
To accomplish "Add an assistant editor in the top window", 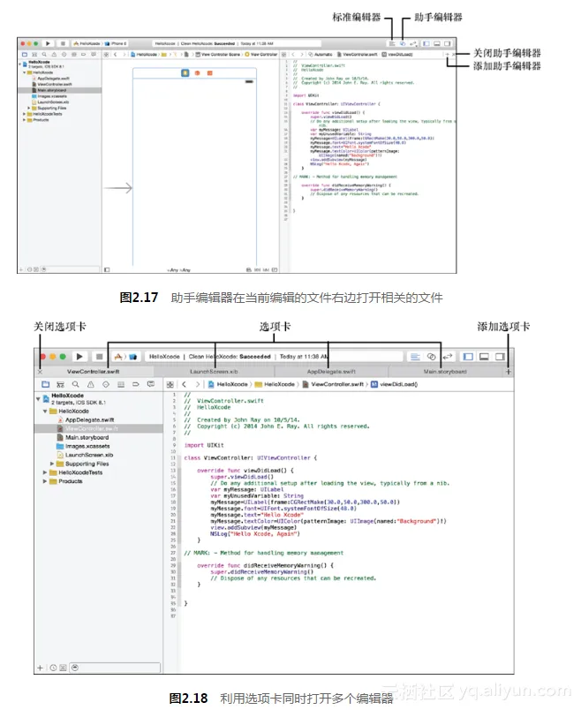I will (447, 55).
